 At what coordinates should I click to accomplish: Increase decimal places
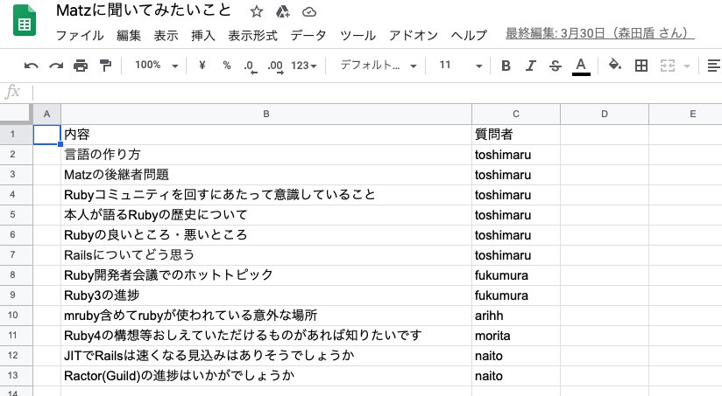click(x=275, y=66)
